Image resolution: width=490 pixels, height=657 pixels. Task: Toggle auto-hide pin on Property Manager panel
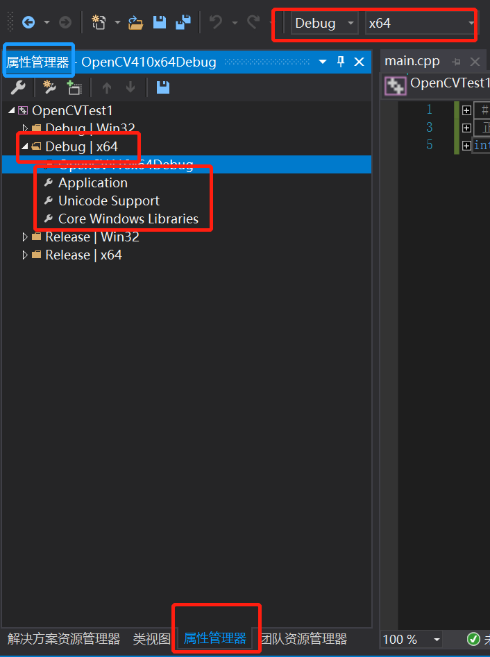341,62
